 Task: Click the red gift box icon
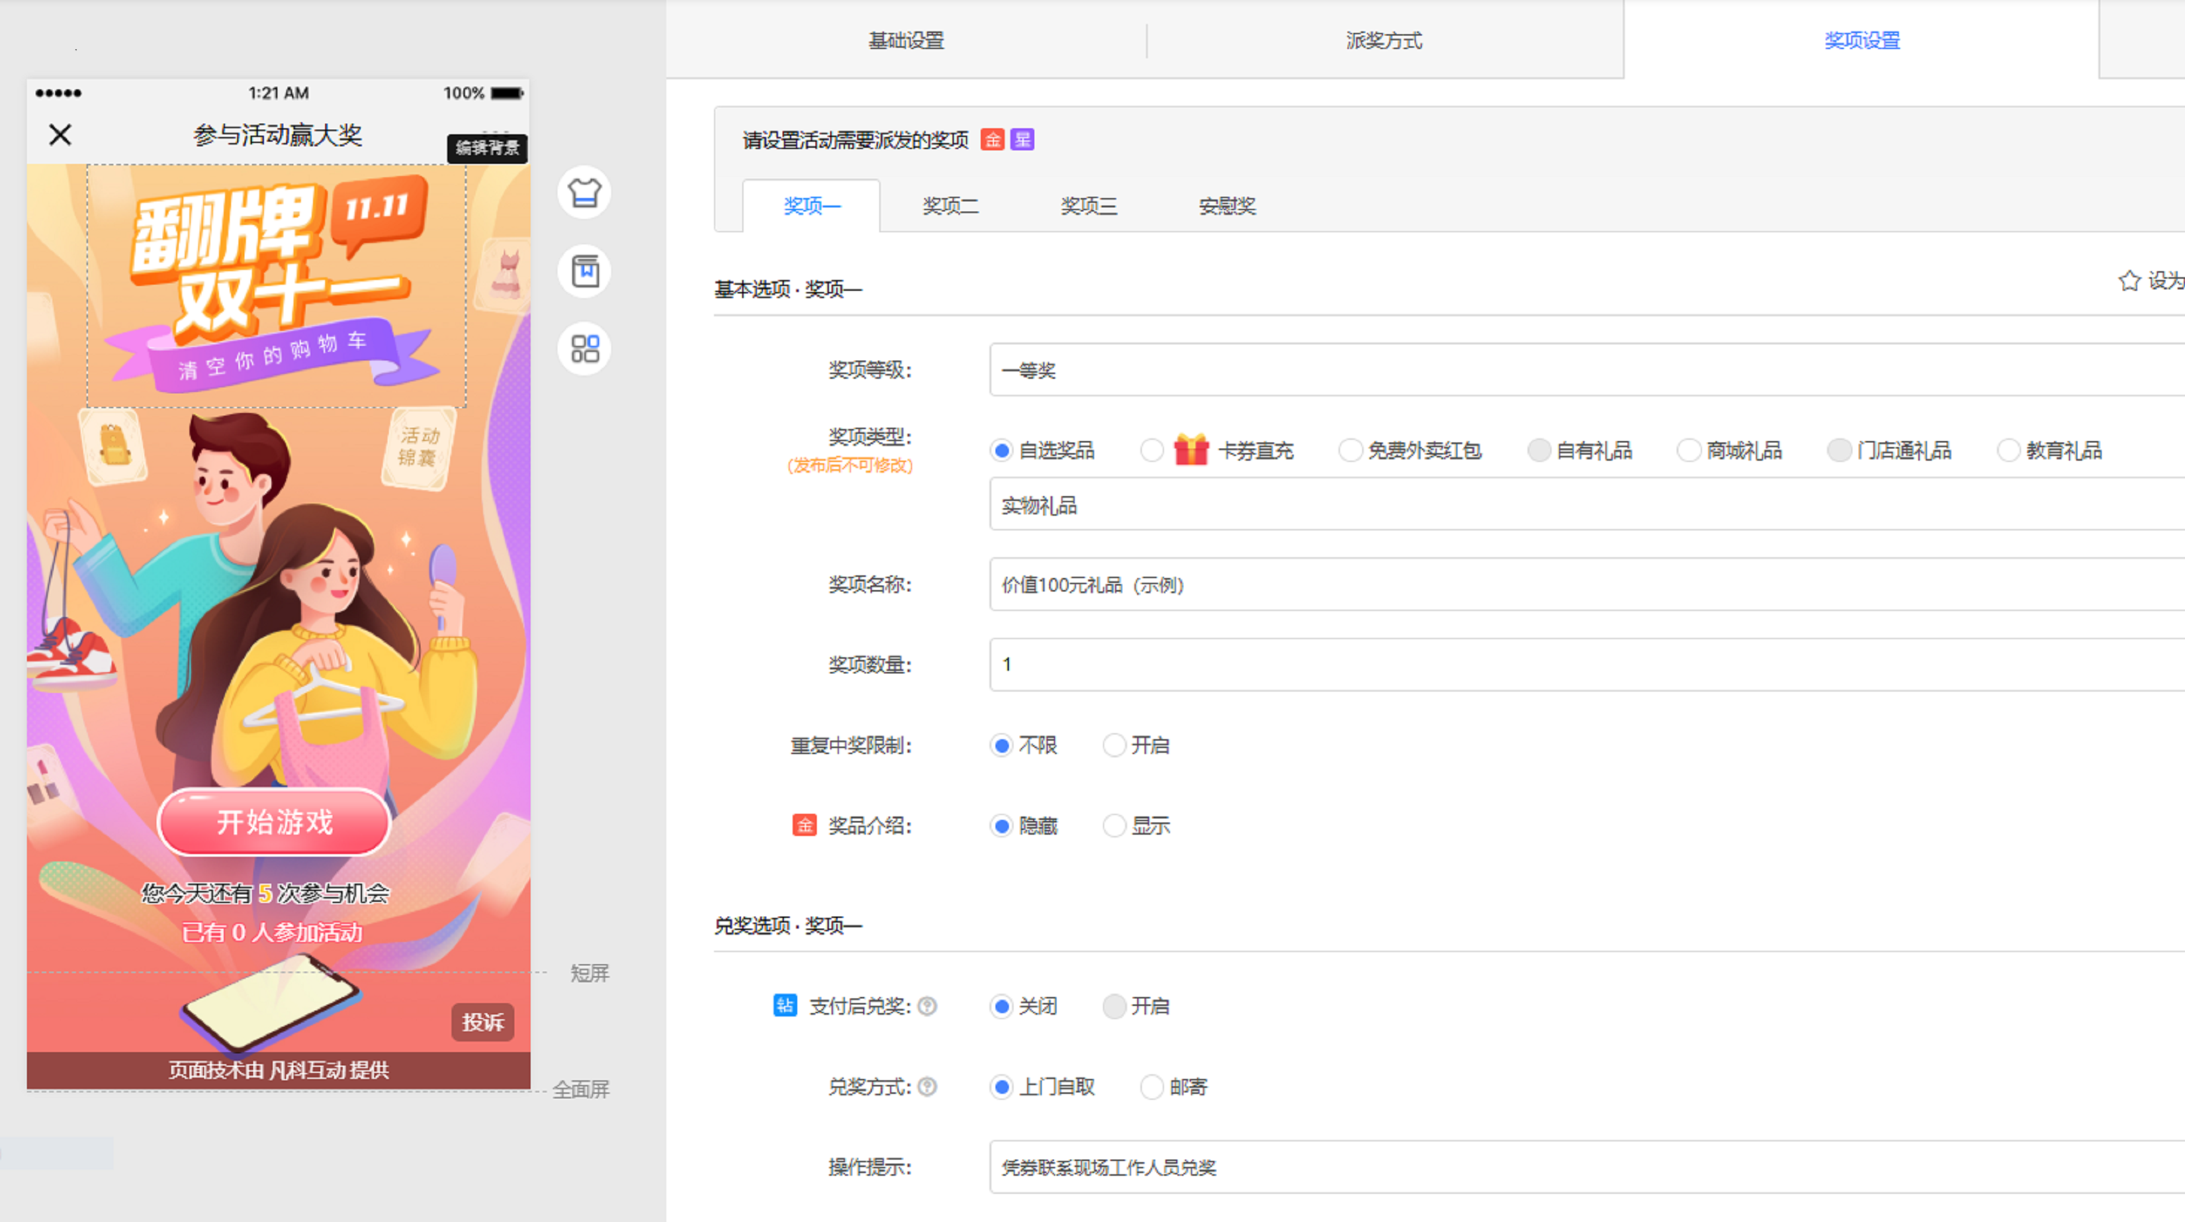click(1191, 449)
